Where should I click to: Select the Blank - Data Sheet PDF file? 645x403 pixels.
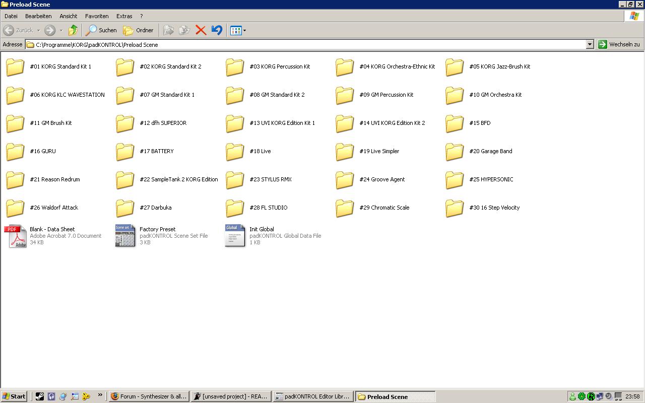click(53, 236)
